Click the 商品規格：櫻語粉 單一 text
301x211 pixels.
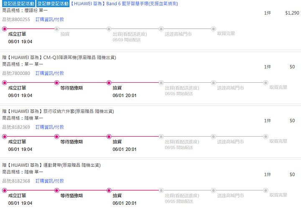point(25,10)
